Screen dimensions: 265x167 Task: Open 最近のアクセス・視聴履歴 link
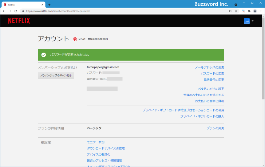(x=104, y=160)
